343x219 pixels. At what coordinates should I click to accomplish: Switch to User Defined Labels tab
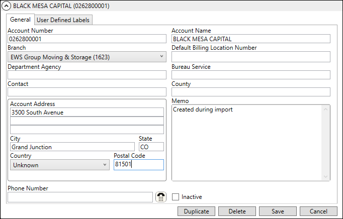tap(63, 20)
